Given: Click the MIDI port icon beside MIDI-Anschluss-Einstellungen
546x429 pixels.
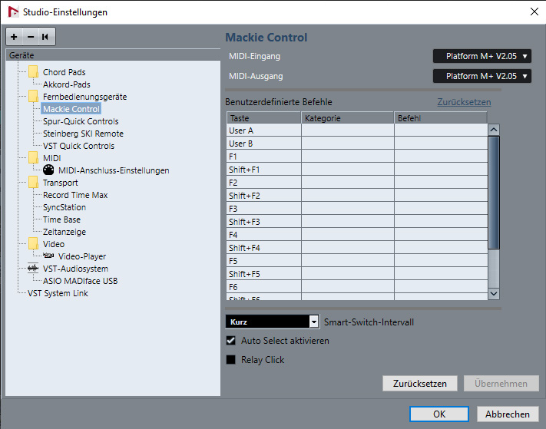Looking at the screenshot, I should [49, 170].
